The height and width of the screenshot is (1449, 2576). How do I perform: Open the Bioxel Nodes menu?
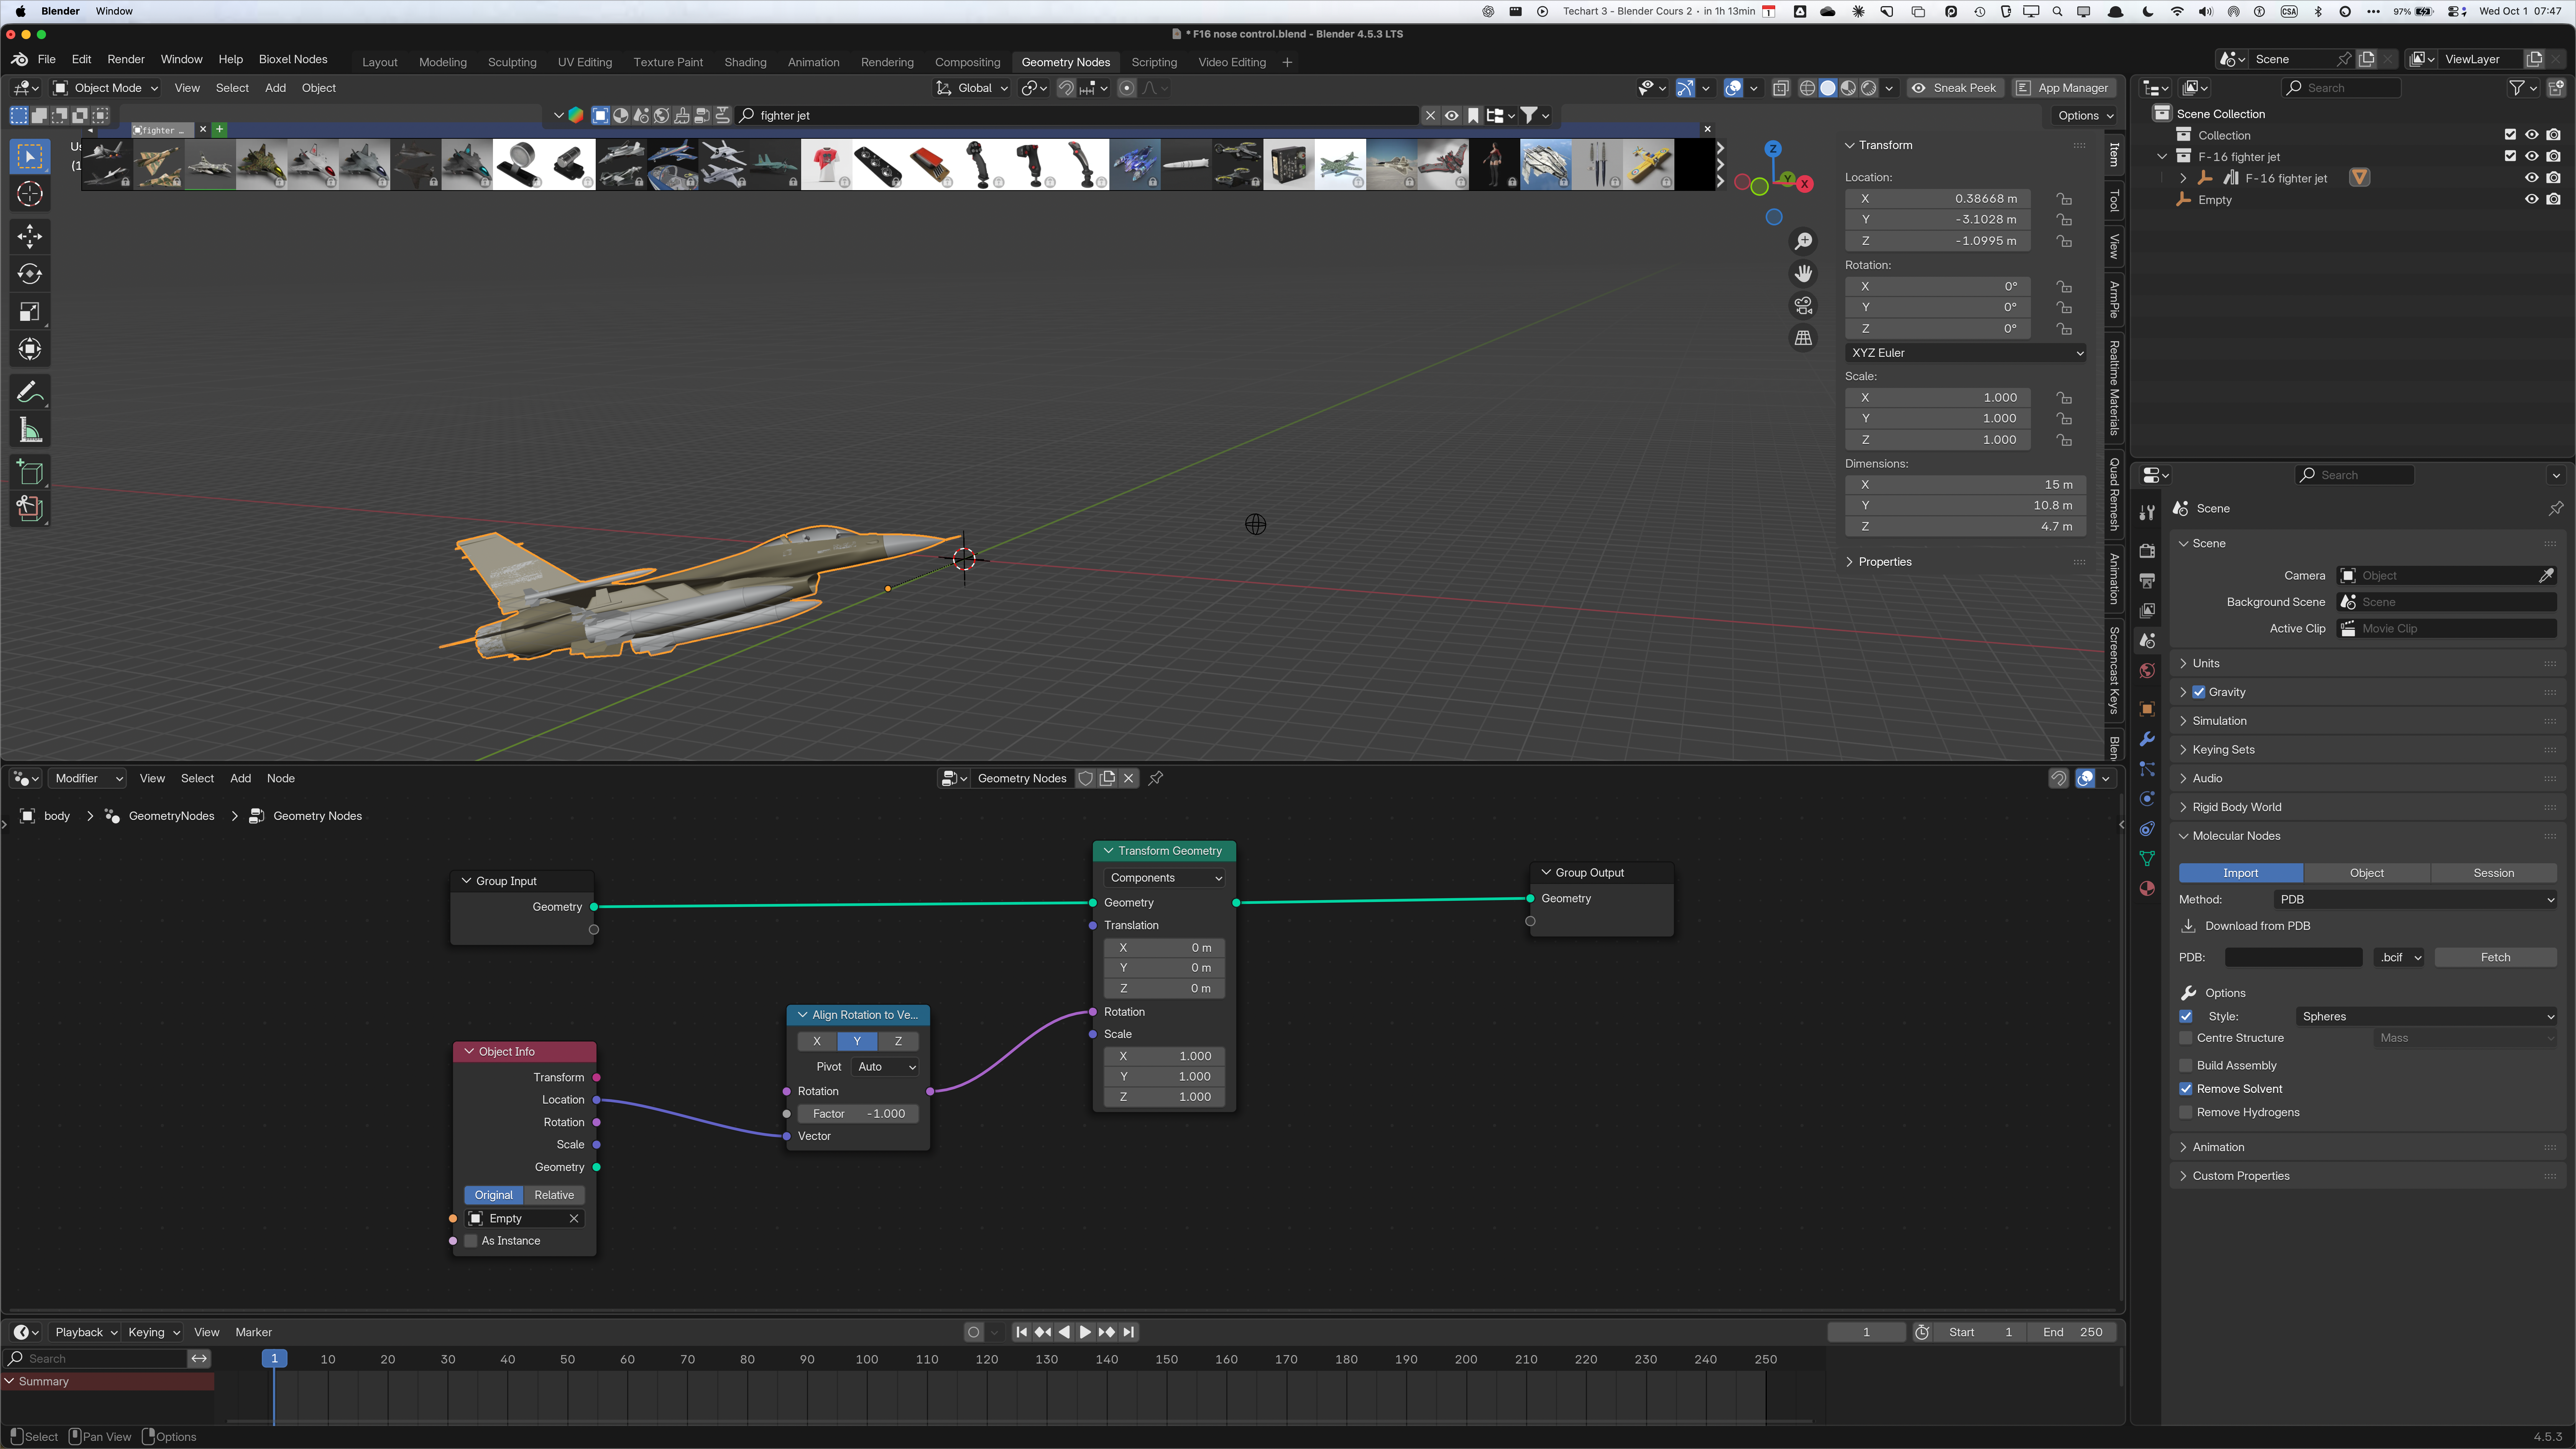[x=293, y=60]
